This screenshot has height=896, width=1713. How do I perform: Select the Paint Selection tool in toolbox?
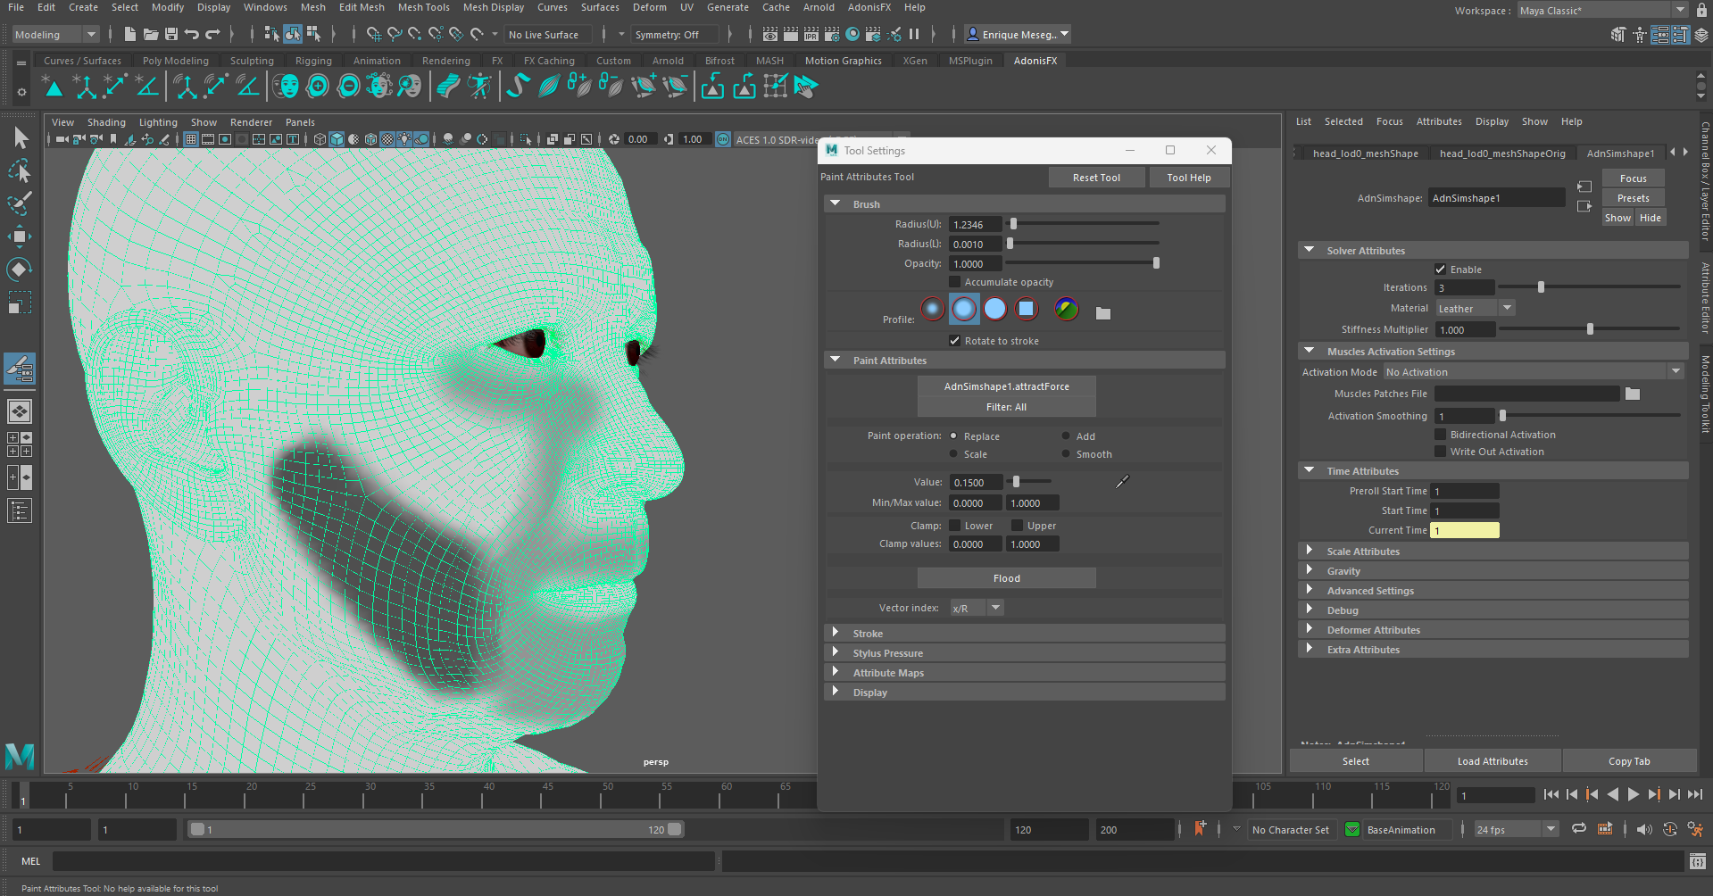point(21,203)
